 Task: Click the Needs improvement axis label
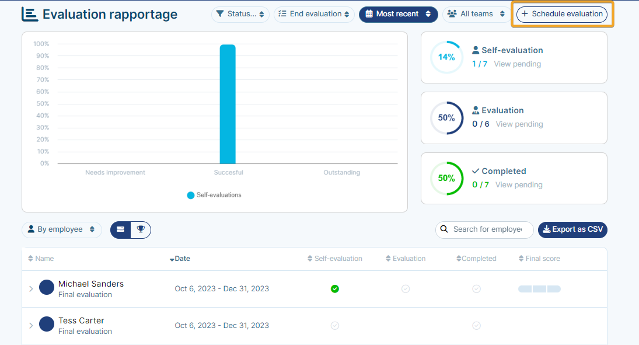click(115, 173)
